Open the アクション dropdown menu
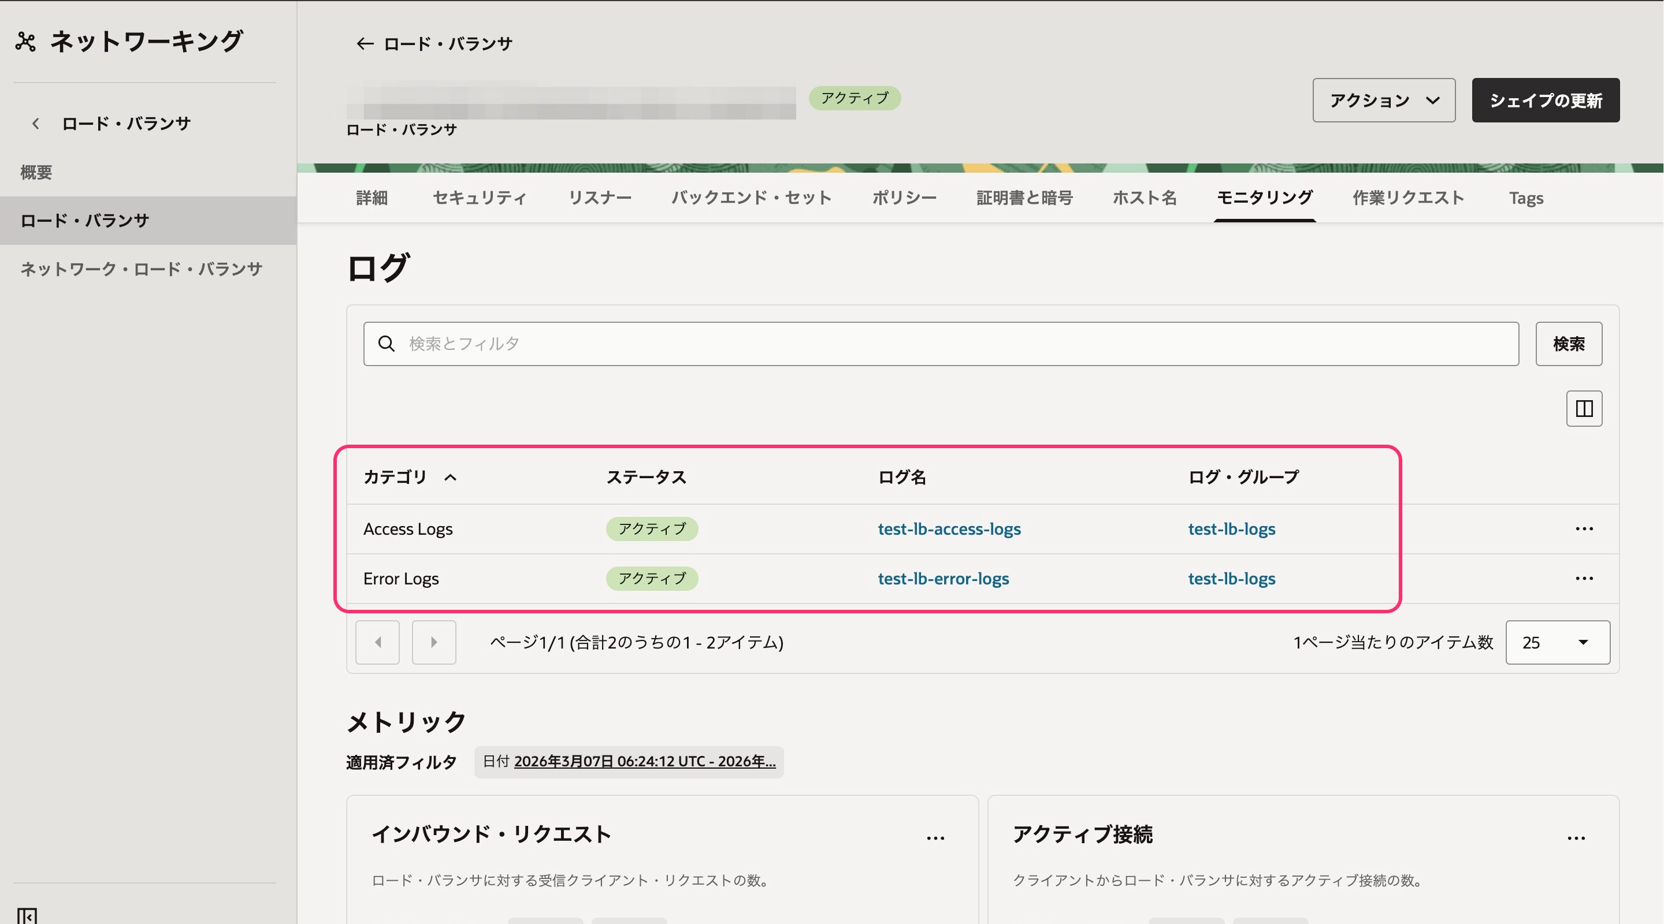The image size is (1664, 924). tap(1383, 100)
